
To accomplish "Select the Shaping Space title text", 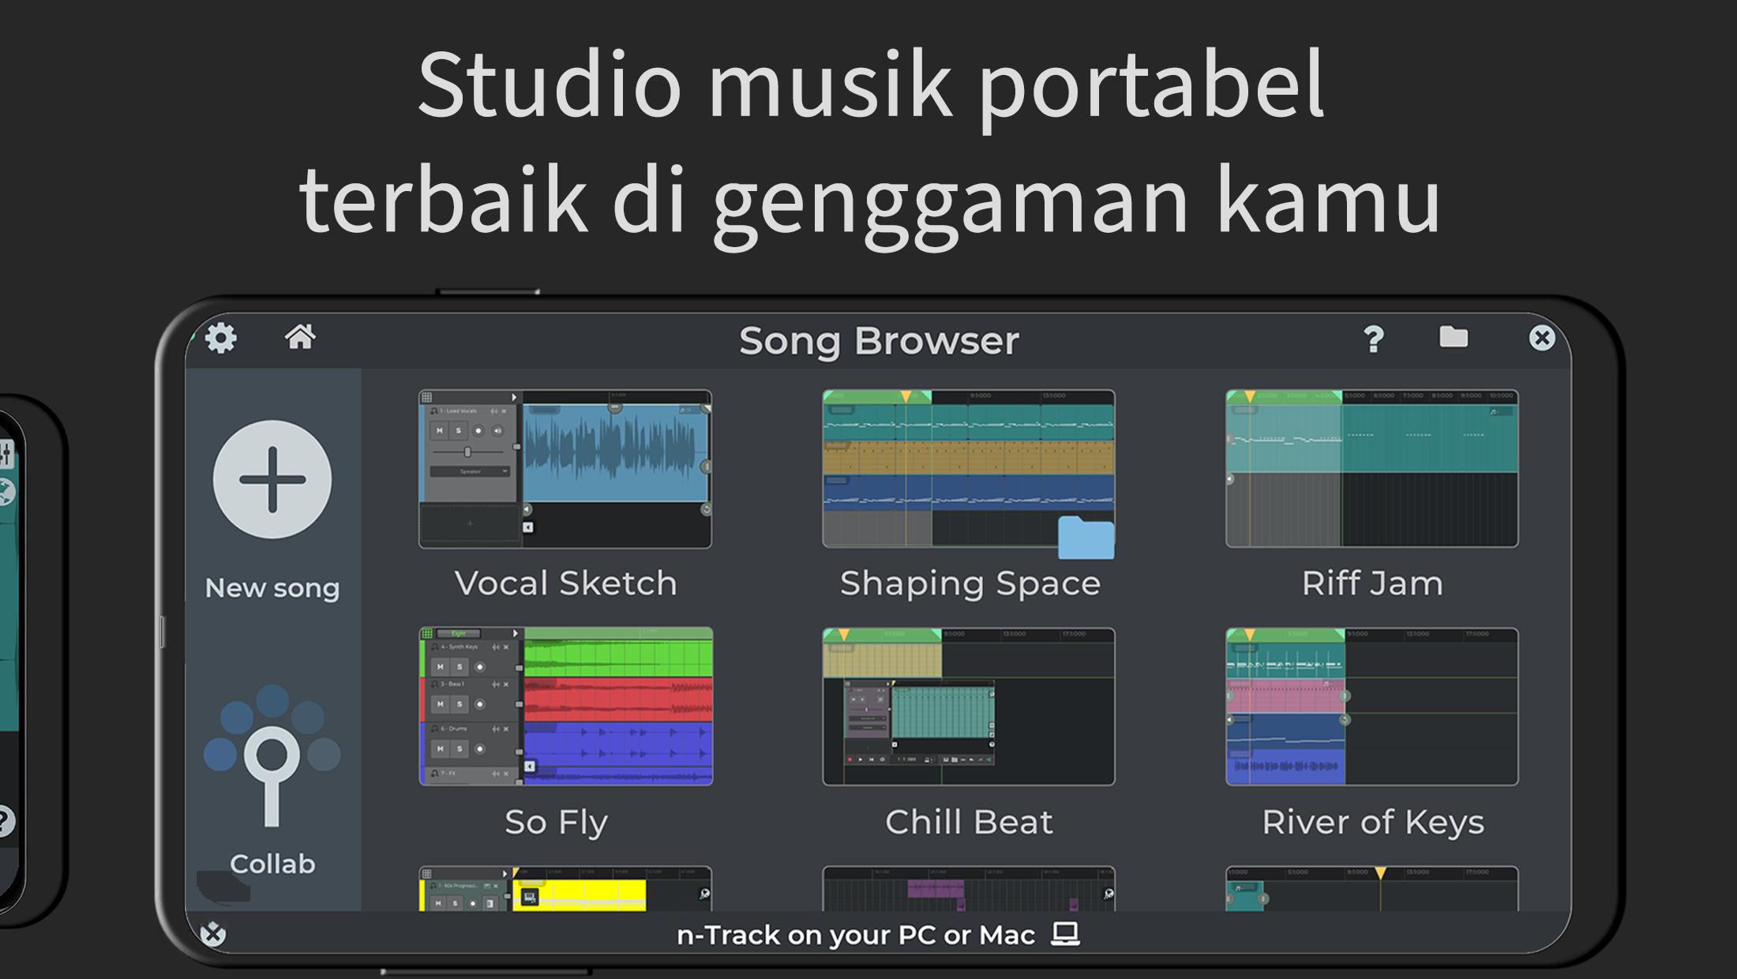I will [970, 585].
